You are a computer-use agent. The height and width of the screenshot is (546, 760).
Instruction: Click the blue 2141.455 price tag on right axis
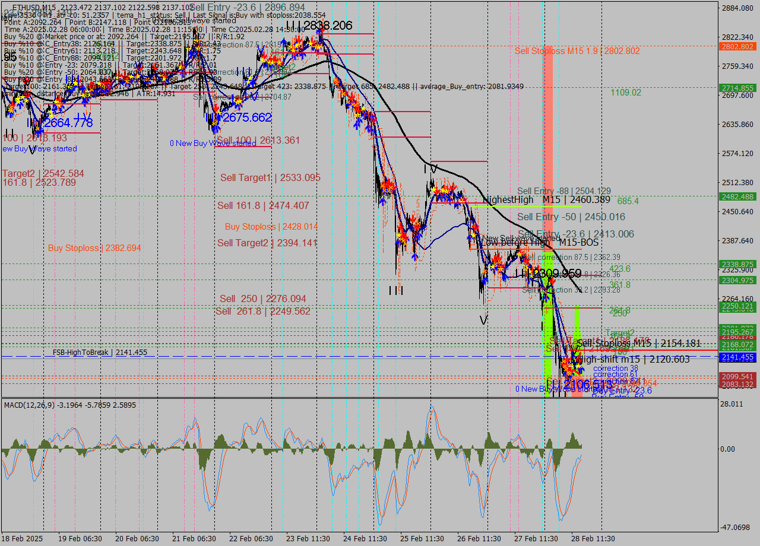click(x=736, y=357)
